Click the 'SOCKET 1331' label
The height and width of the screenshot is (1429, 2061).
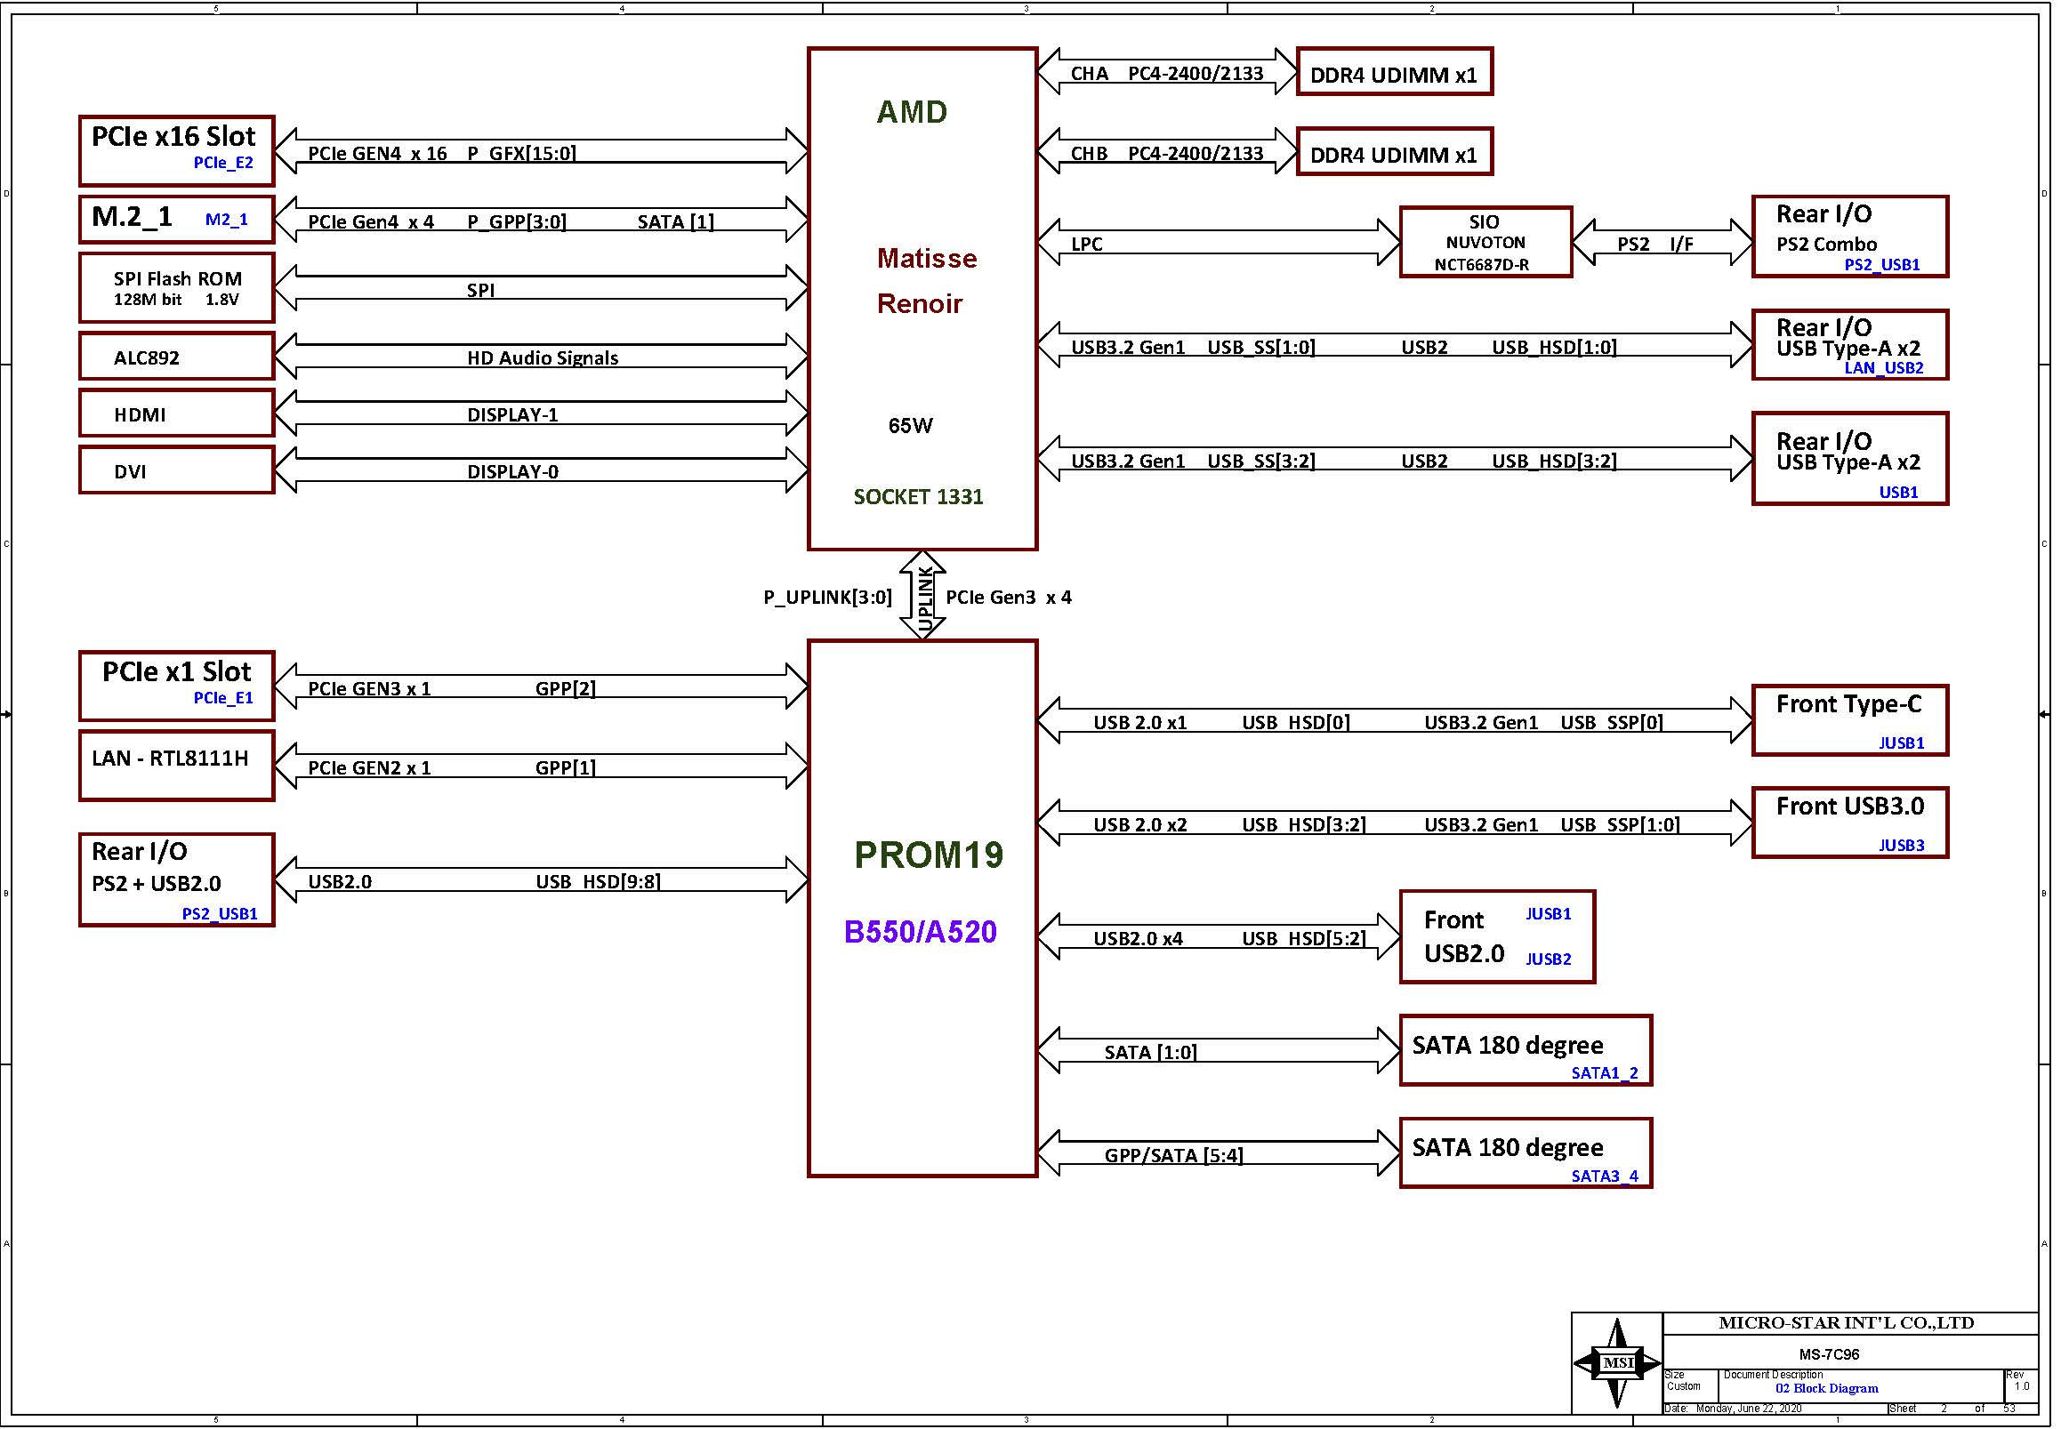[x=918, y=497]
